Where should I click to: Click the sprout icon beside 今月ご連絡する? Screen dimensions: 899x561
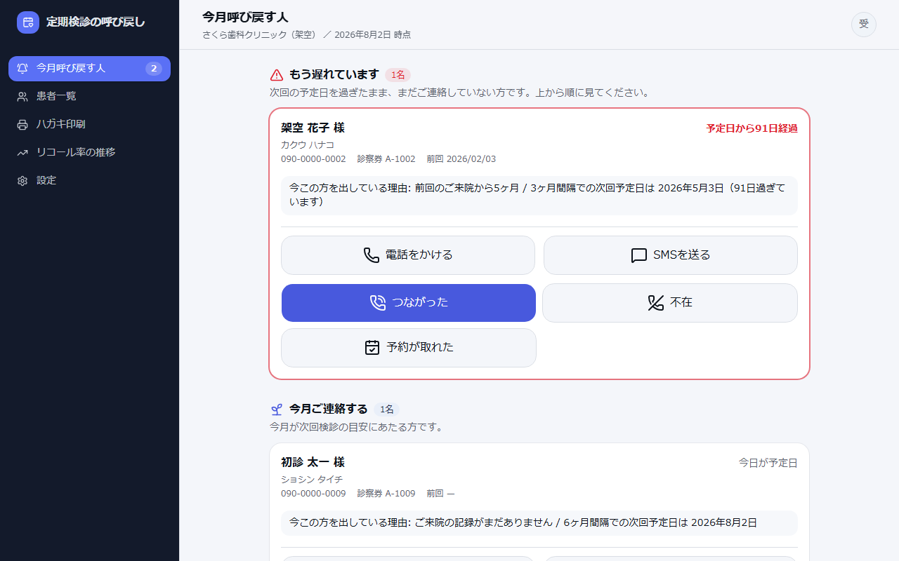point(277,410)
